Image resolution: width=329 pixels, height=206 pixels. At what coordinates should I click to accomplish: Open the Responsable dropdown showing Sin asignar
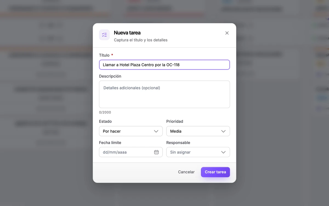pos(198,152)
